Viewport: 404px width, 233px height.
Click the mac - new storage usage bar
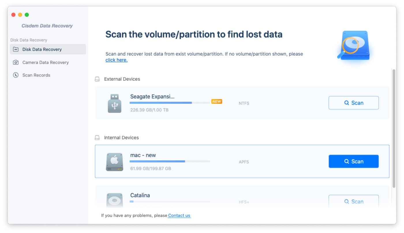(x=170, y=161)
